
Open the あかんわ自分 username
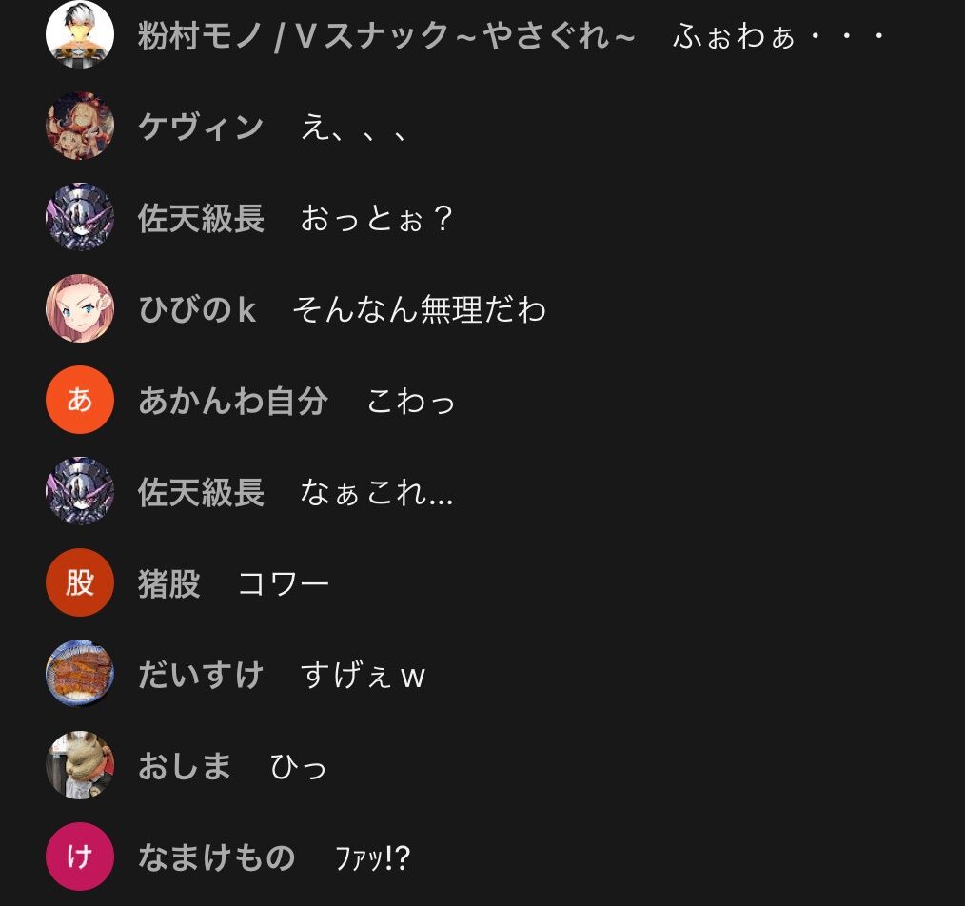(233, 401)
